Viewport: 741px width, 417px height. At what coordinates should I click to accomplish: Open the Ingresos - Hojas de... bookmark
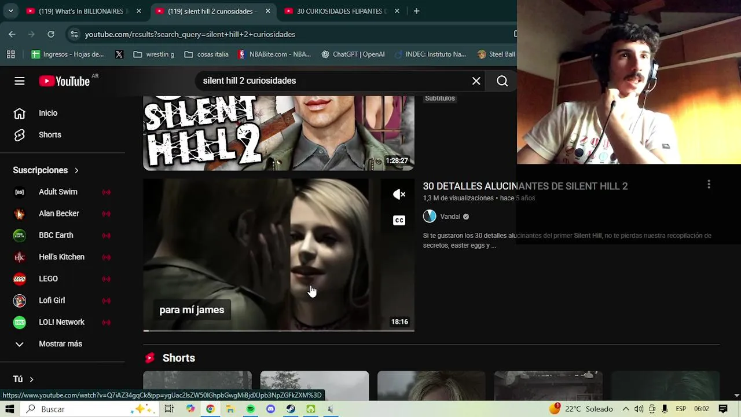pos(68,54)
